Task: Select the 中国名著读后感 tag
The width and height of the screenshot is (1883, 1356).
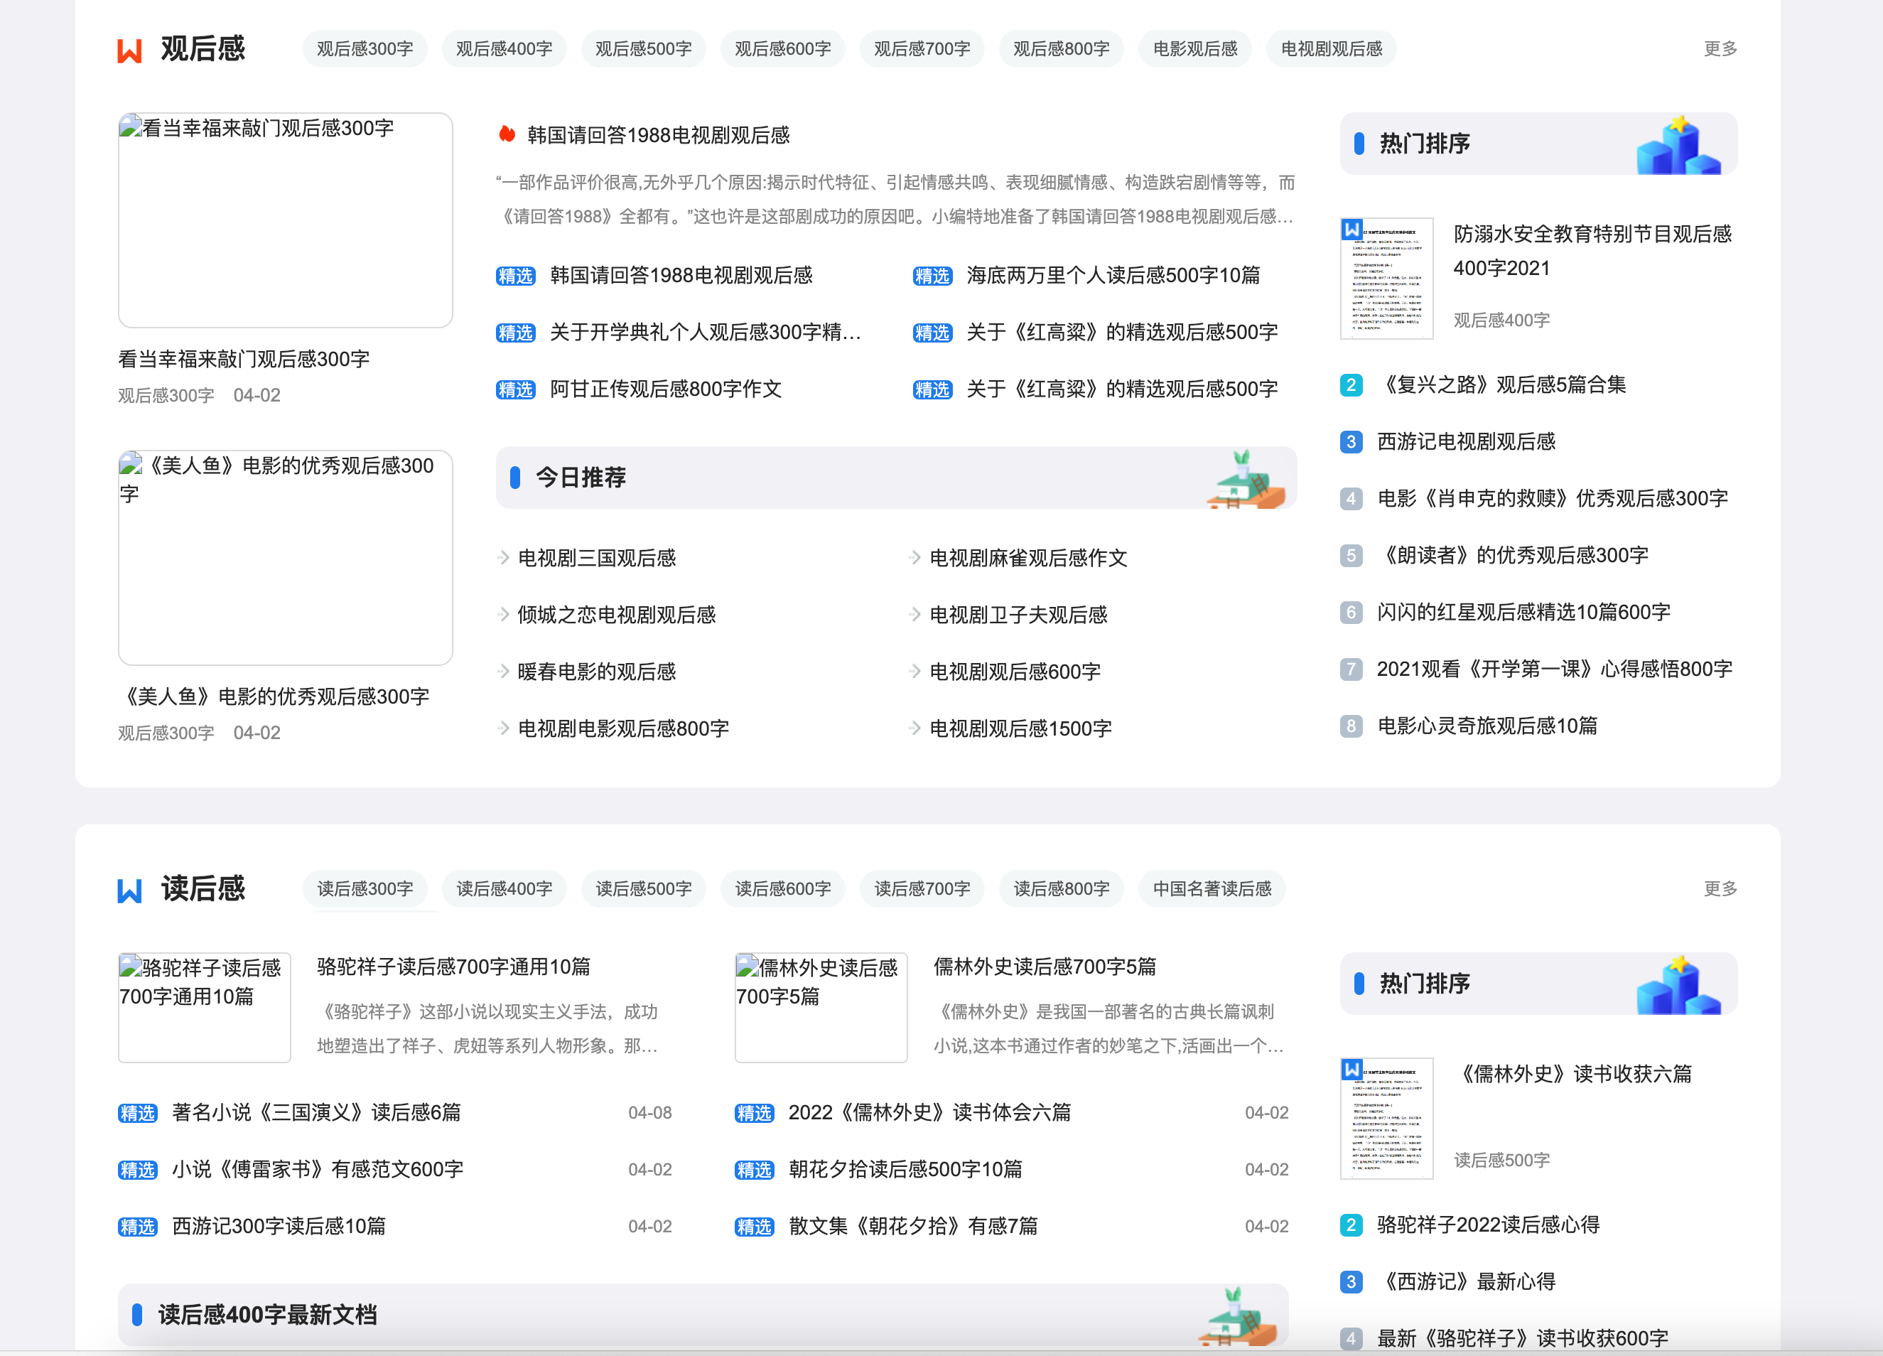Action: click(x=1212, y=888)
